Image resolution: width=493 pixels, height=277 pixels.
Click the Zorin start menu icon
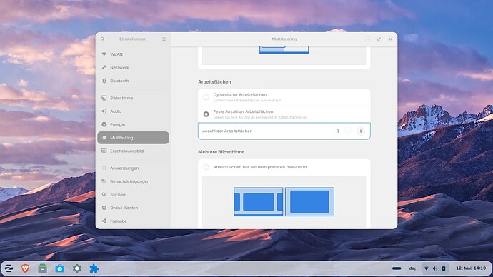pos(9,268)
